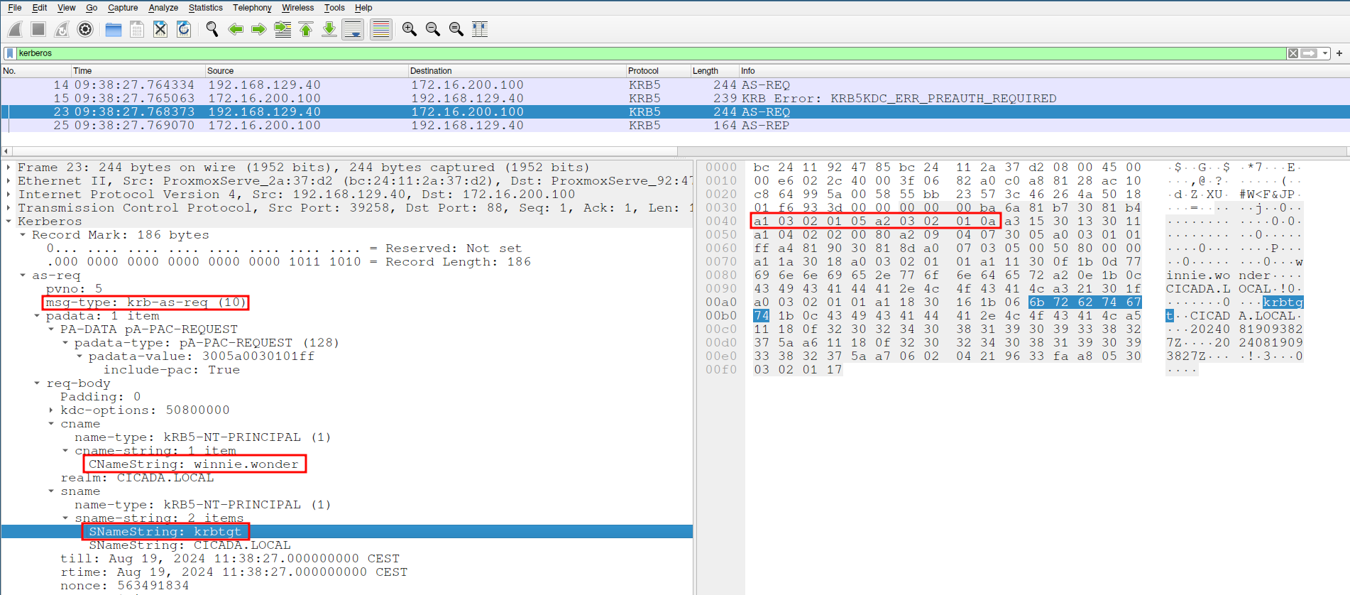This screenshot has width=1350, height=595.
Task: Expand the Frame 23 tree node
Action: tap(9, 168)
